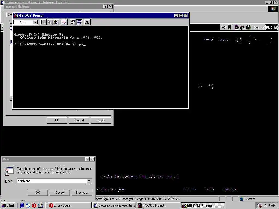Open the Start menu
This screenshot has height=209, width=279.
pos(8,205)
